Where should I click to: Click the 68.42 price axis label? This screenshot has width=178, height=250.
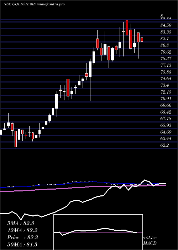pos(166,112)
